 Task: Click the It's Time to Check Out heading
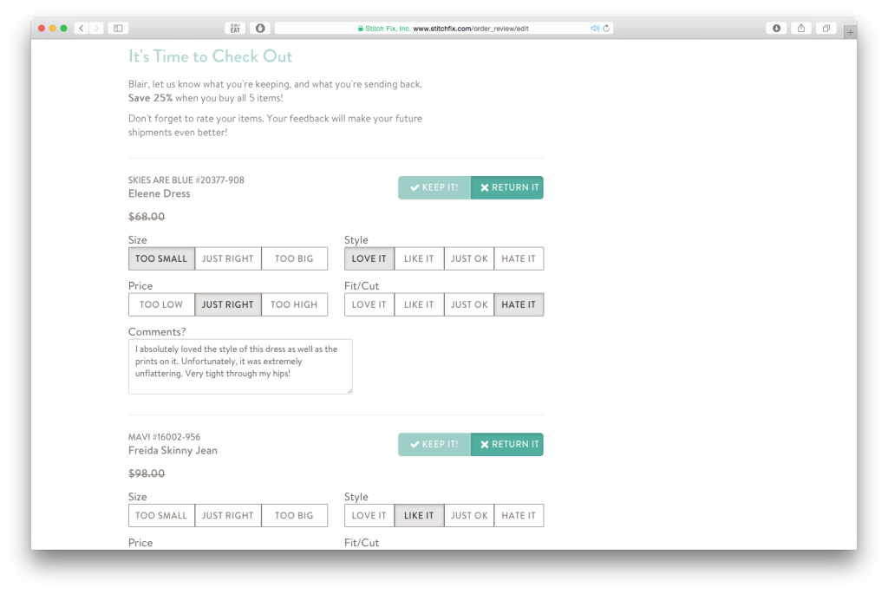coord(210,56)
